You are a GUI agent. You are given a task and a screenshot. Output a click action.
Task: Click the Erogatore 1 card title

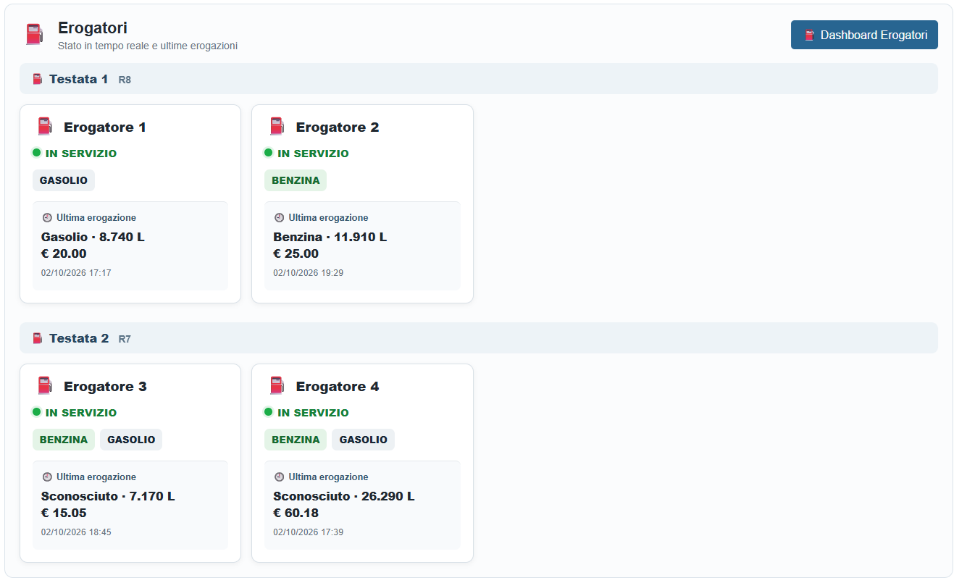tap(105, 127)
